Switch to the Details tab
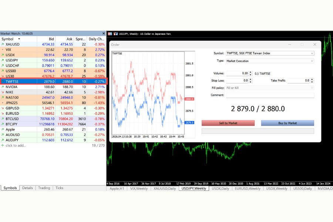This screenshot has height=222, width=333. pyautogui.click(x=27, y=188)
